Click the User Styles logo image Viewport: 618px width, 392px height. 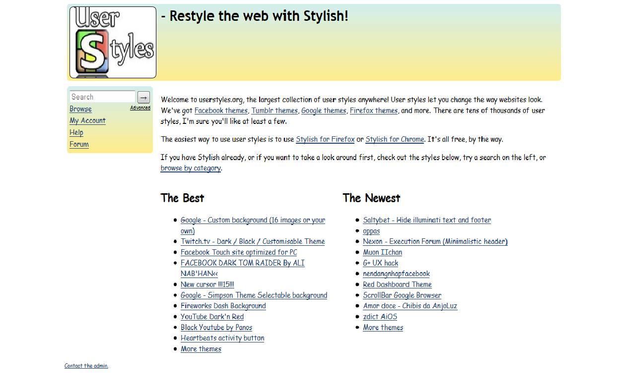coord(113,42)
